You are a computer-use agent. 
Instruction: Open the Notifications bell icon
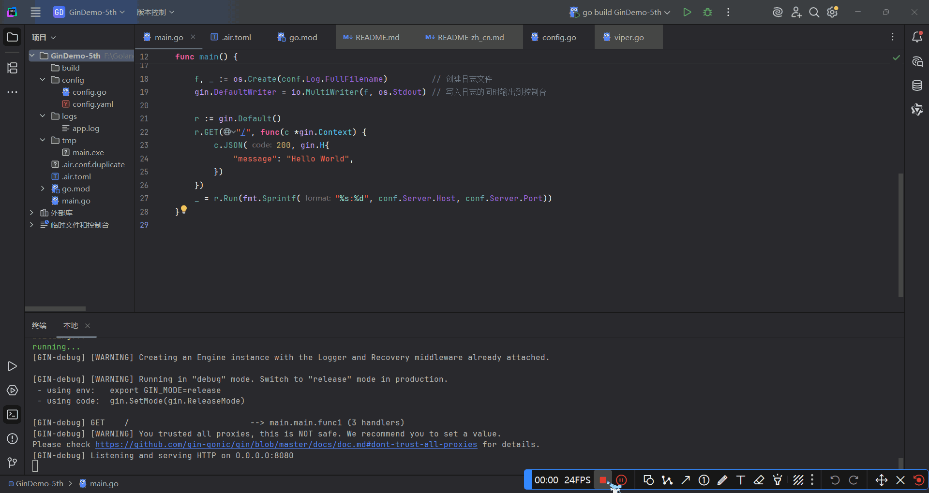[x=917, y=37]
